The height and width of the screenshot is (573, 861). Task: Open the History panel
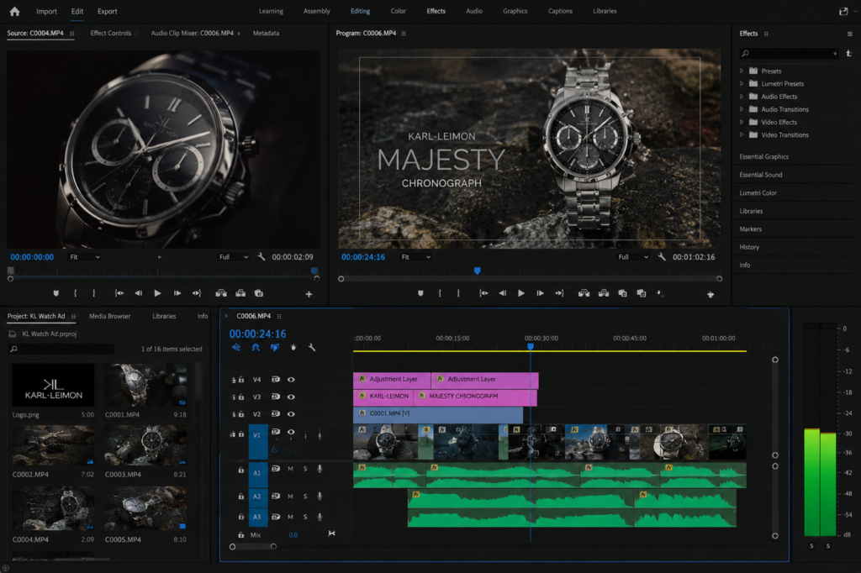(x=749, y=247)
